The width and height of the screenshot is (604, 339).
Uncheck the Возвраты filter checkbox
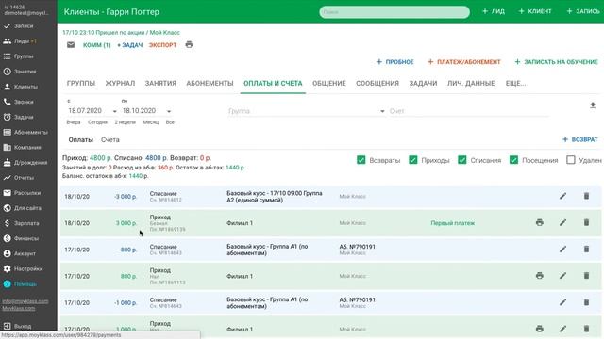361,160
